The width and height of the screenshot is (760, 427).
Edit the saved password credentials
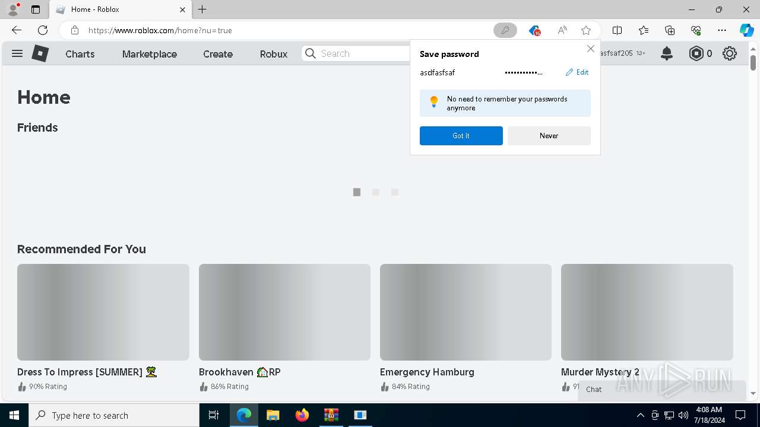click(x=577, y=72)
